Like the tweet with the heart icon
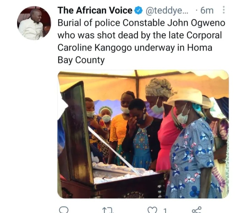This screenshot has width=245, height=213. 152,210
